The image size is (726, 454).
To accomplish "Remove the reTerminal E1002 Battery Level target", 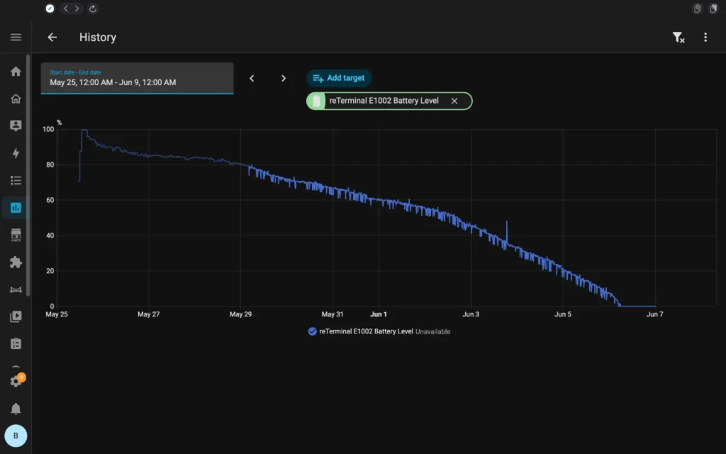I will (454, 101).
